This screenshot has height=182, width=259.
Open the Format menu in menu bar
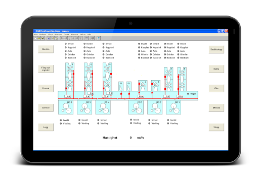(66, 34)
